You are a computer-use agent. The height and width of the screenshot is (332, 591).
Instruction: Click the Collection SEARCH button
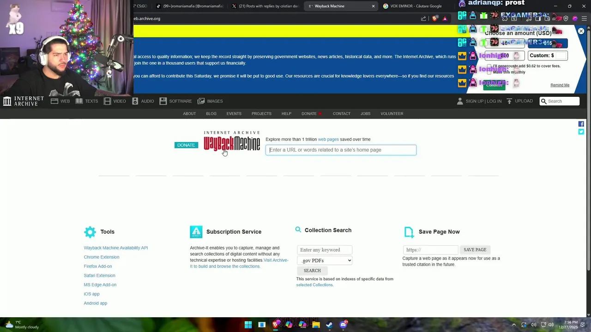coord(312,271)
